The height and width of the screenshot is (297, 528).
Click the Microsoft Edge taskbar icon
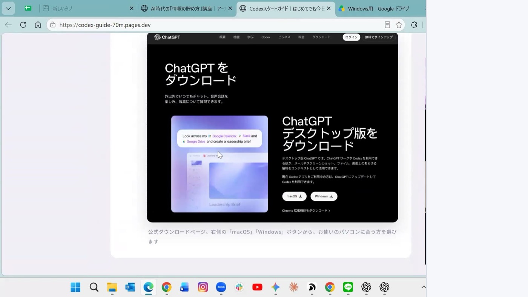pyautogui.click(x=148, y=287)
